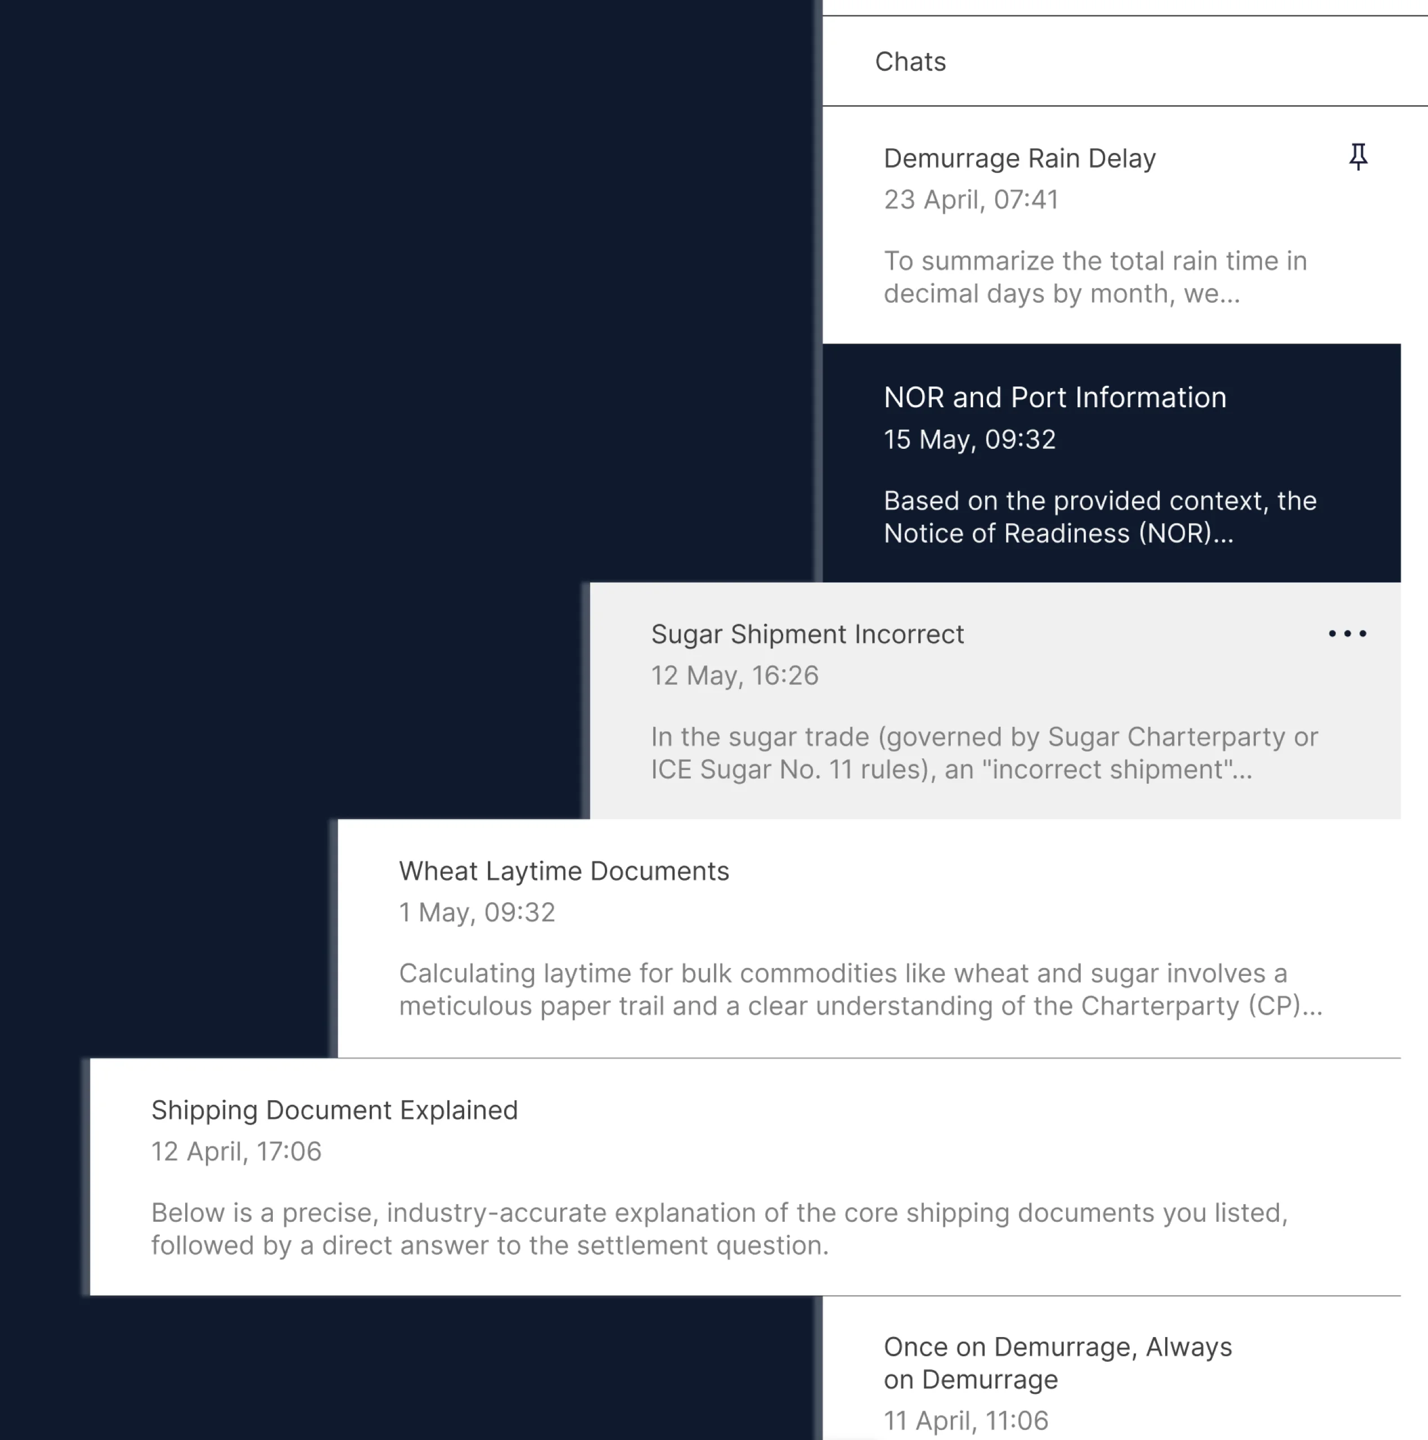The height and width of the screenshot is (1440, 1428).
Task: Open the Demurrage Rain Delay chat title
Action: pyautogui.click(x=1020, y=159)
